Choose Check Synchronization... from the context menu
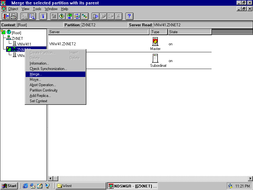 tap(56, 69)
